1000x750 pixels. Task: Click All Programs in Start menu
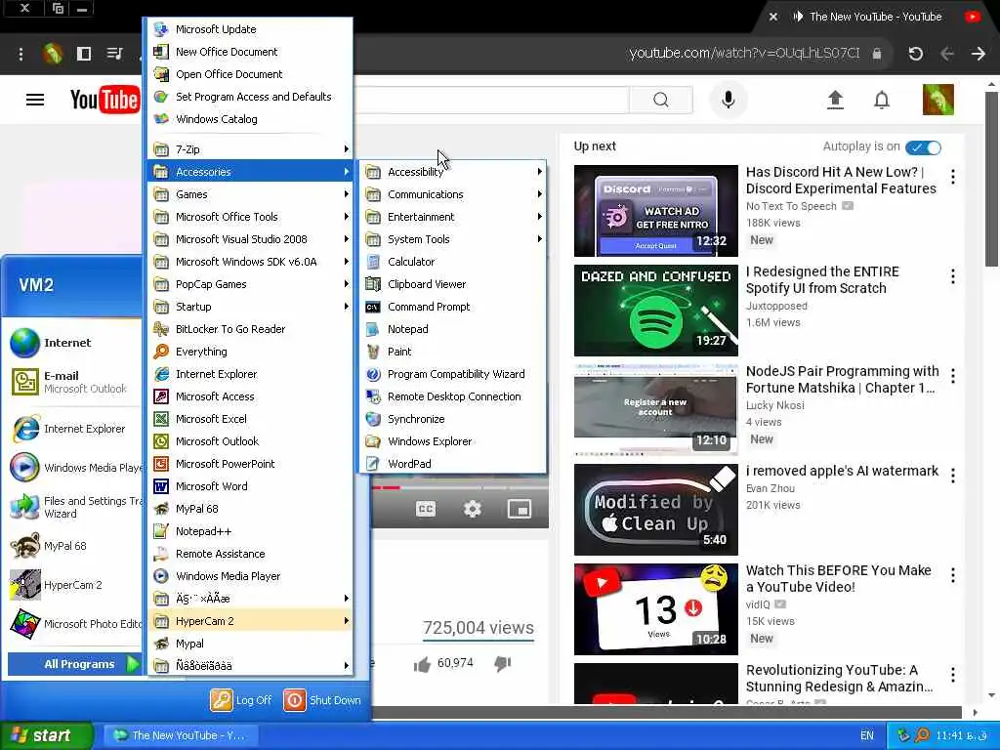[74, 664]
